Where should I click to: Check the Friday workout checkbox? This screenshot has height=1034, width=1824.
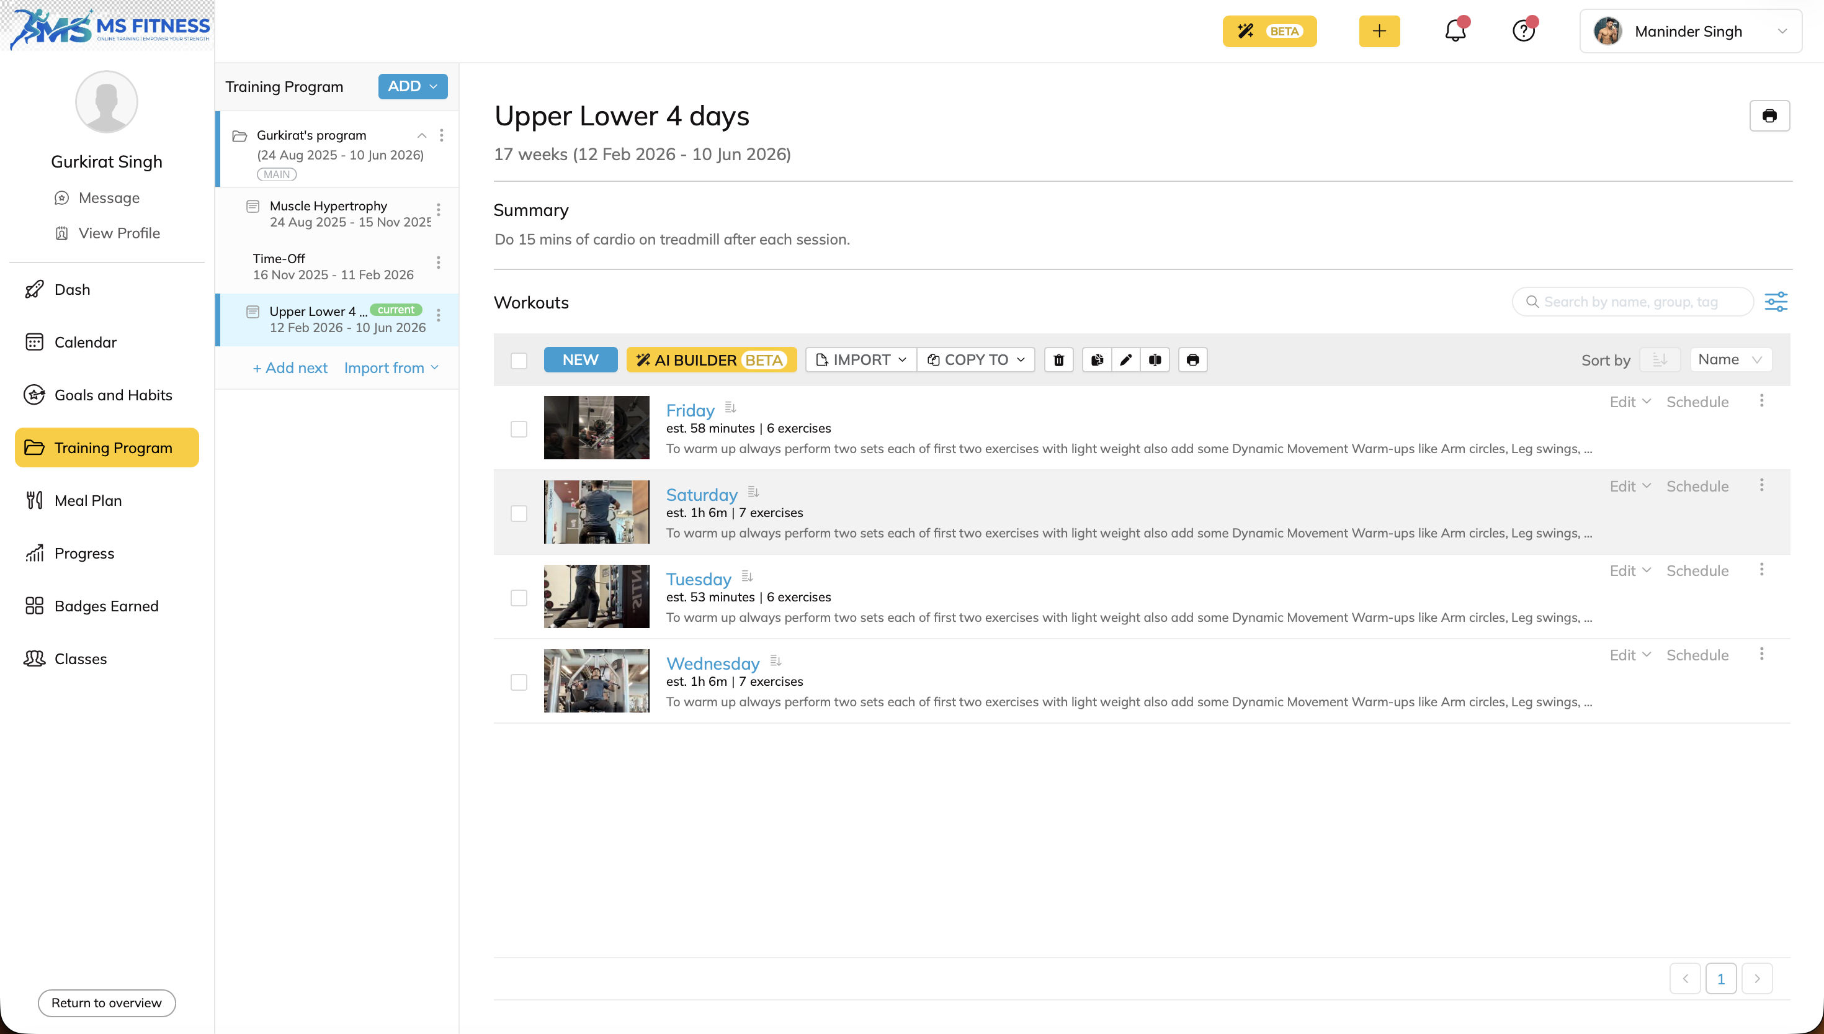click(x=519, y=429)
